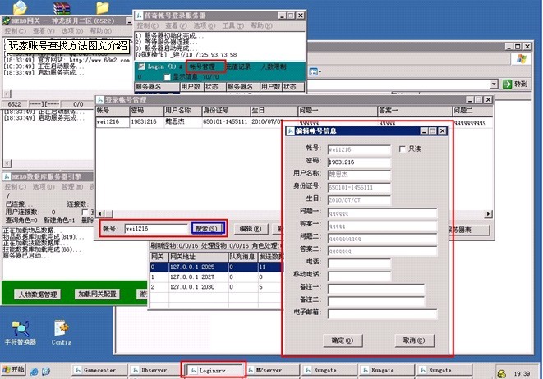Enable the 只读 read-only checkbox
543x379 pixels.
point(403,148)
